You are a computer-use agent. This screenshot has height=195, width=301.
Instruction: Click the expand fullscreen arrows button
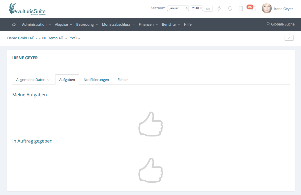pos(289,38)
